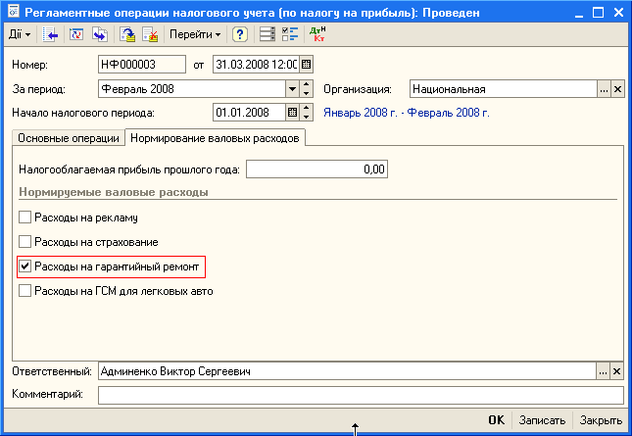Screen dimensions: 632x436
Task: Open the help question mark icon
Action: click(240, 34)
